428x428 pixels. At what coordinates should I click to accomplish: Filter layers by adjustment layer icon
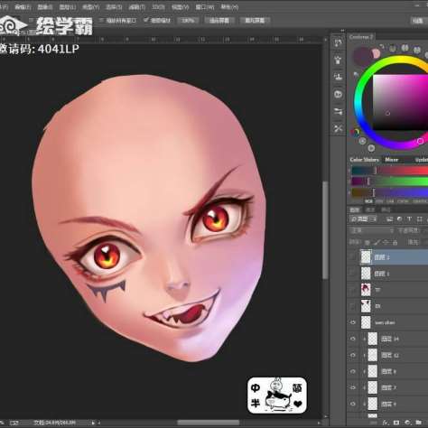(399, 219)
